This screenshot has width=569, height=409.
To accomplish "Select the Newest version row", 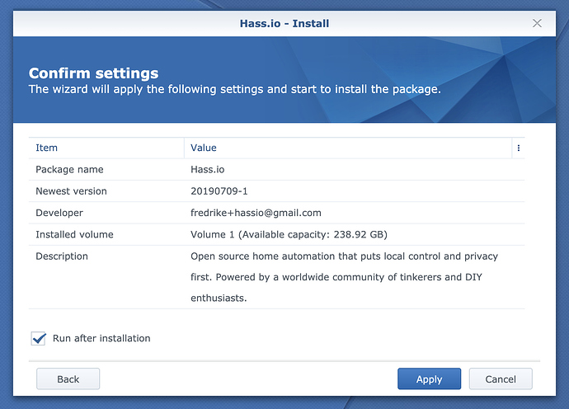I will click(x=276, y=191).
